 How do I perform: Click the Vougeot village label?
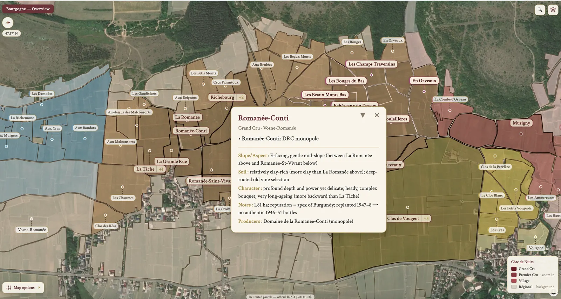click(x=536, y=248)
